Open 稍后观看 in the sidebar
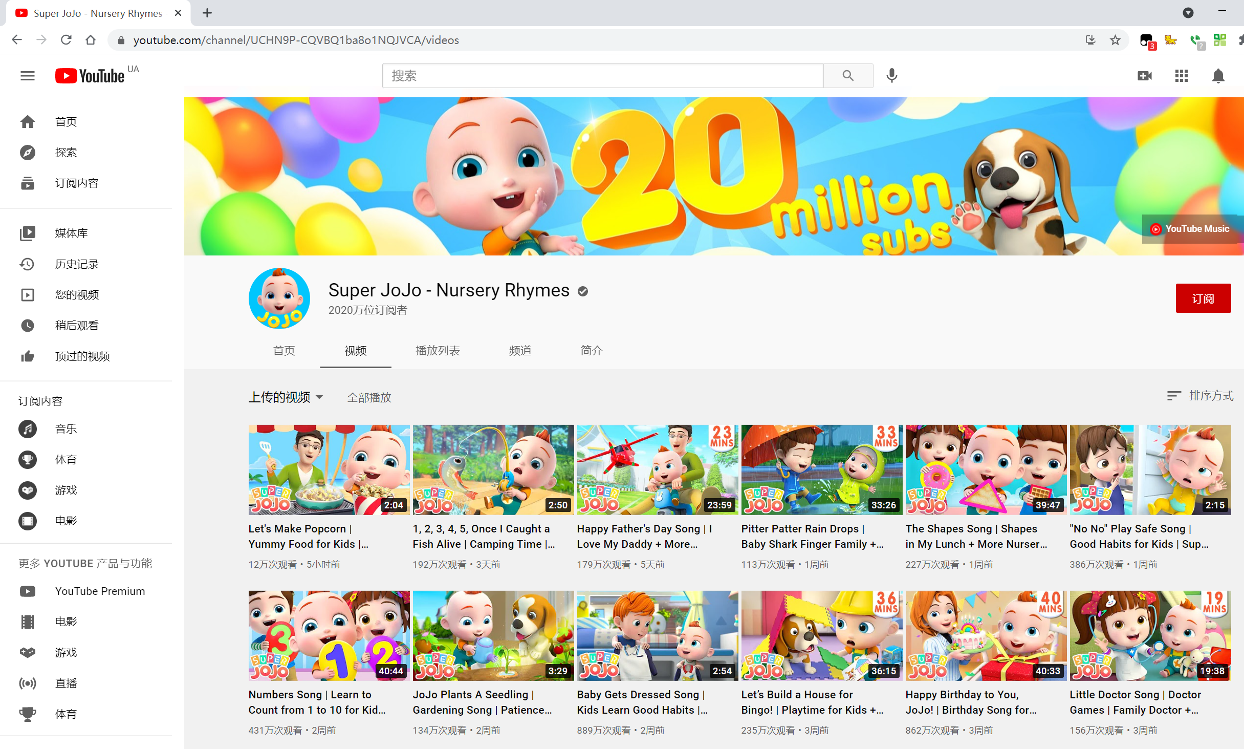 click(86, 326)
